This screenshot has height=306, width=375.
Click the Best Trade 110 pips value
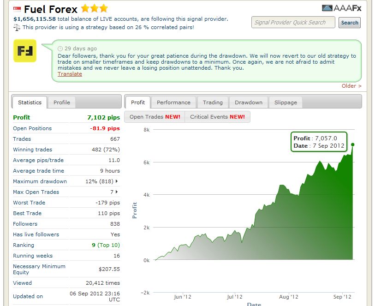[109, 213]
